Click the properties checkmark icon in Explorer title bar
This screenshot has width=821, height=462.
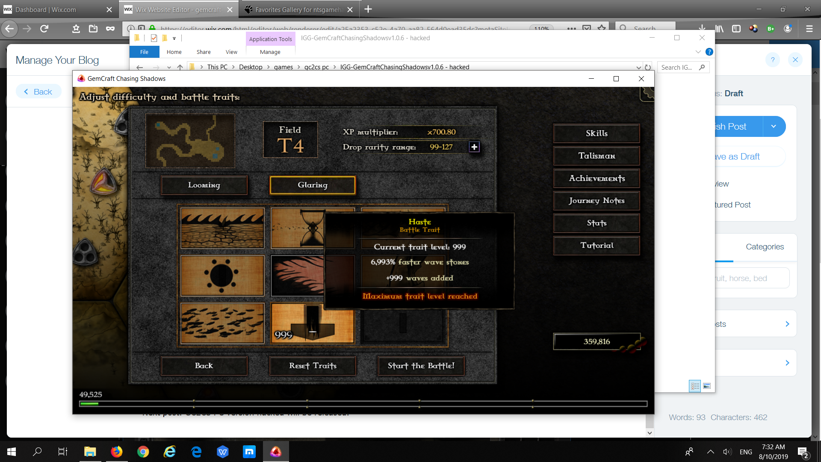[x=154, y=38]
